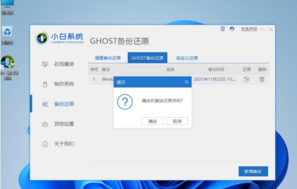
Task: Click the 确定恢复该还原点吗? dialog message
Action: pyautogui.click(x=163, y=101)
